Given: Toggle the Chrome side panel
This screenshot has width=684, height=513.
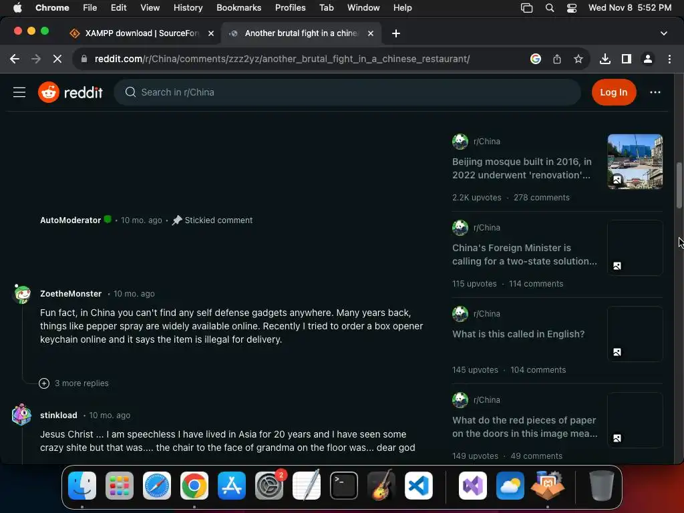Looking at the screenshot, I should [x=626, y=59].
